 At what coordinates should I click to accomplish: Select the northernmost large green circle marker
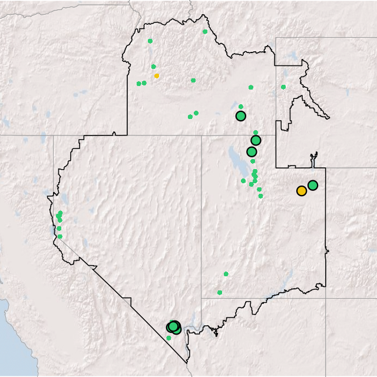tap(240, 116)
